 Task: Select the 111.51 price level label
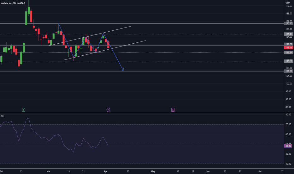pos(289,61)
